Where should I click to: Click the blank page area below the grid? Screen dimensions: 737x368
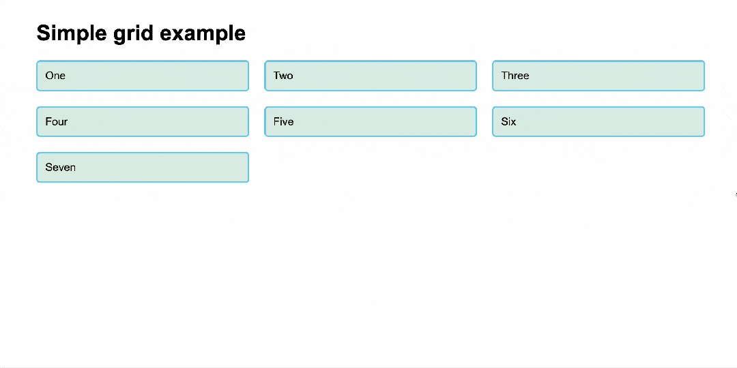coord(369,277)
